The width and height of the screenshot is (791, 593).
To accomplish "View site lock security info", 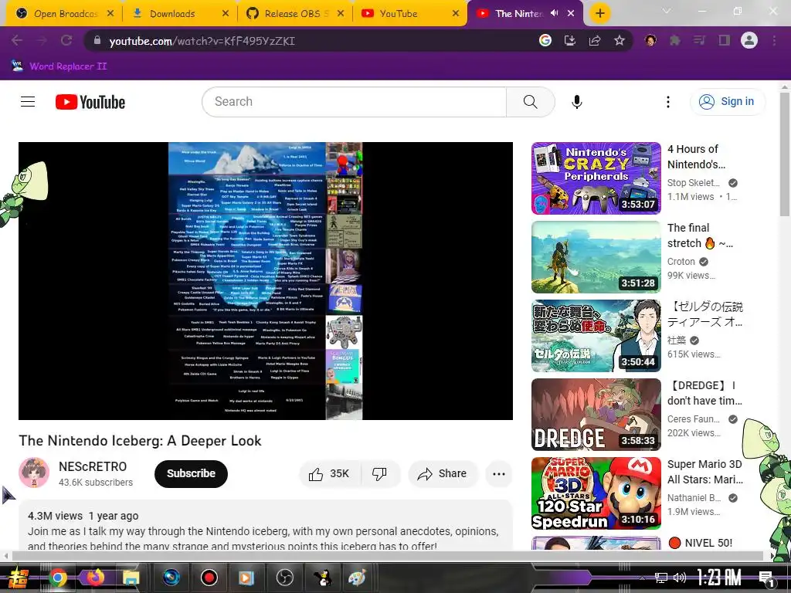I will coord(97,41).
